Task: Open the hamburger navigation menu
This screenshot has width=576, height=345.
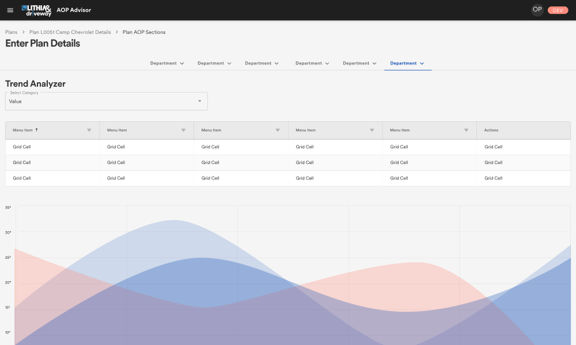Action: pyautogui.click(x=10, y=10)
